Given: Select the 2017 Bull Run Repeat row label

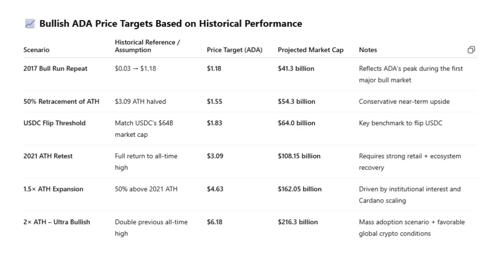Looking at the screenshot, I should click(x=55, y=69).
